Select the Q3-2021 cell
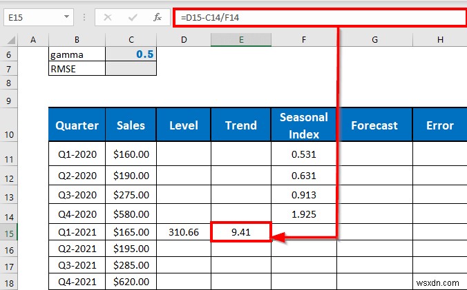467x290 pixels. pos(77,265)
